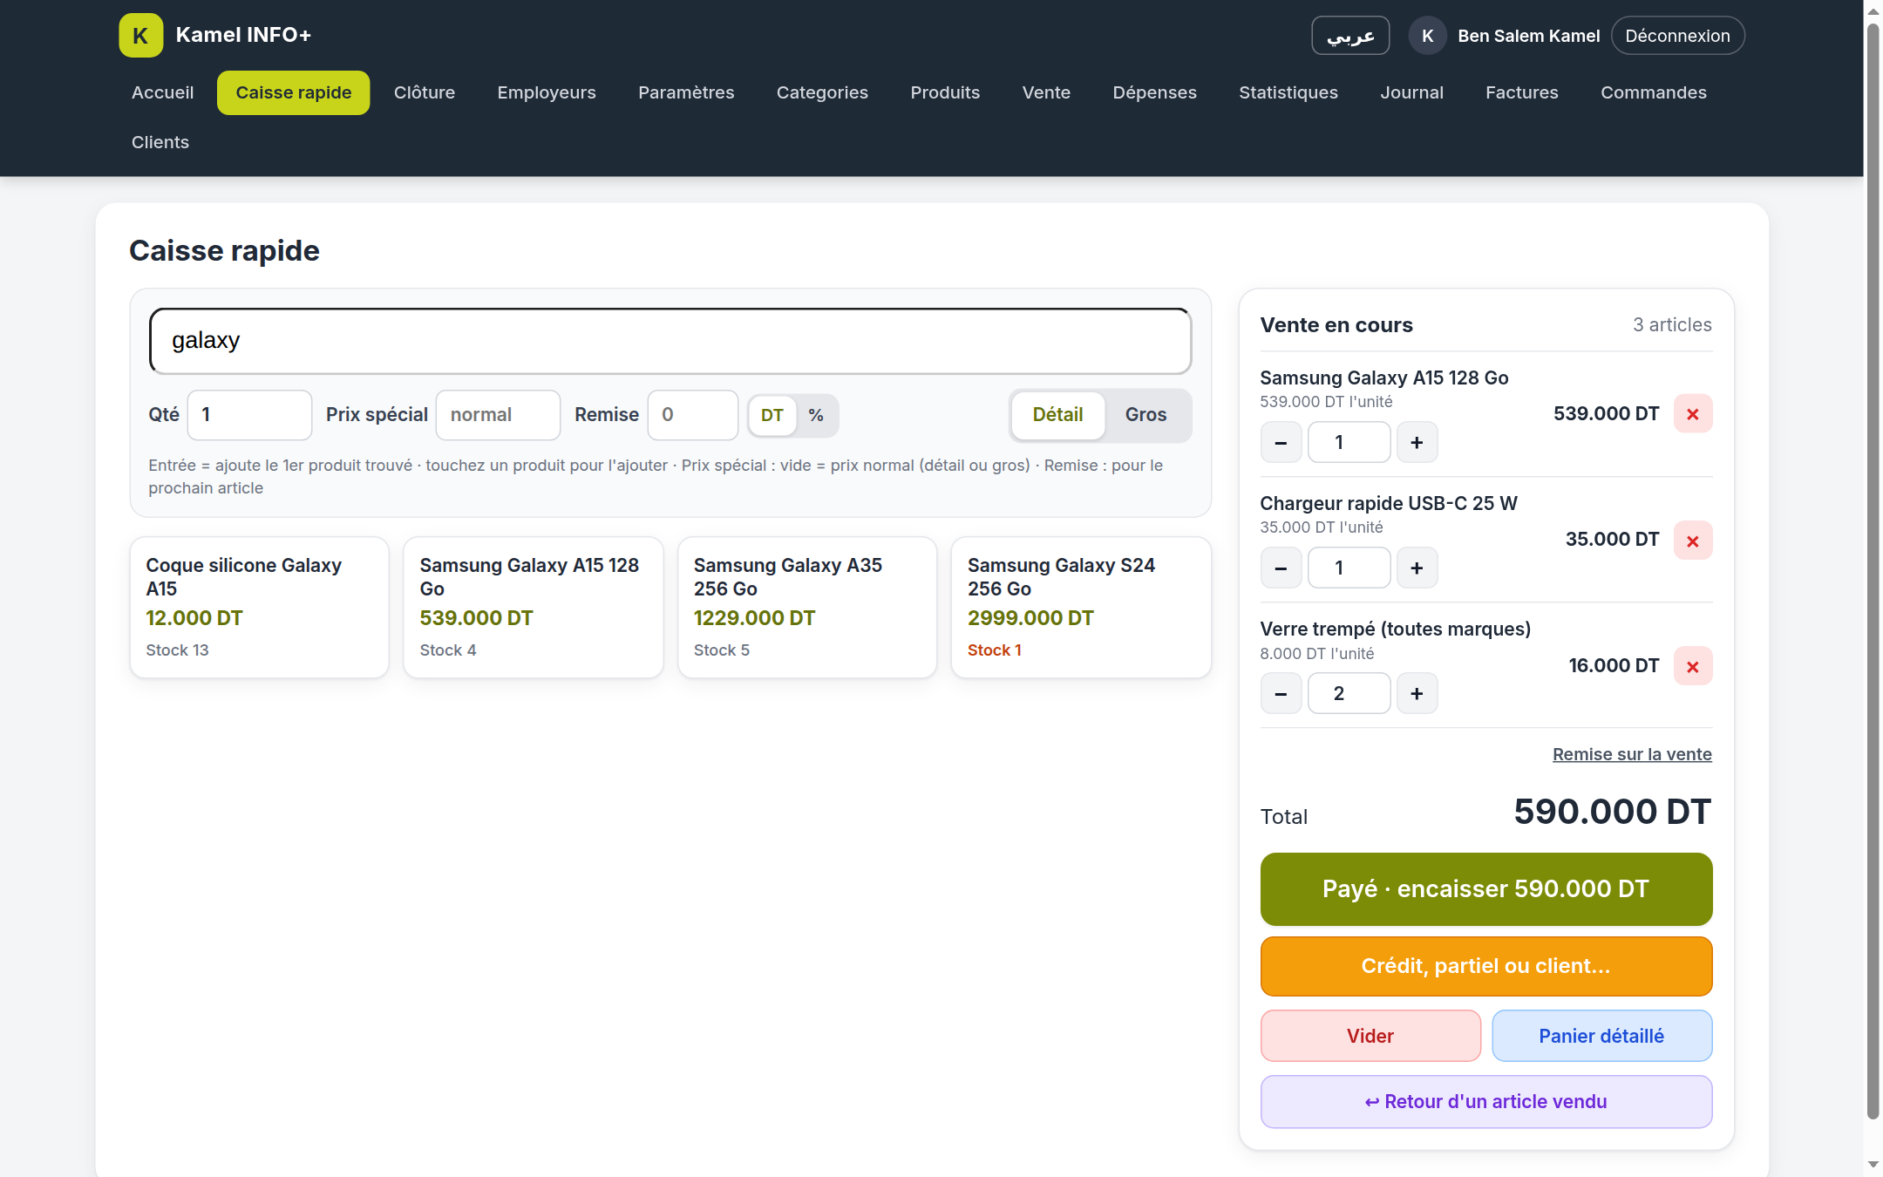
Task: Open Employeurs section
Action: [547, 92]
